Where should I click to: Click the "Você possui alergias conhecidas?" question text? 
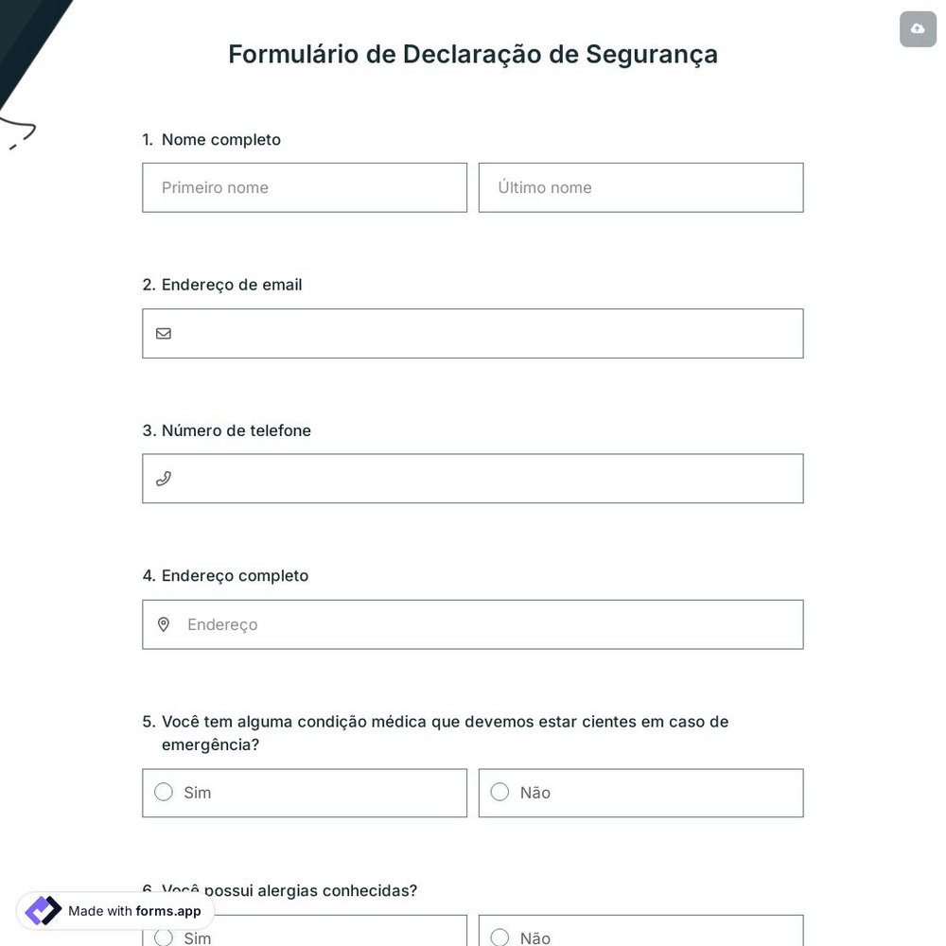click(x=289, y=890)
